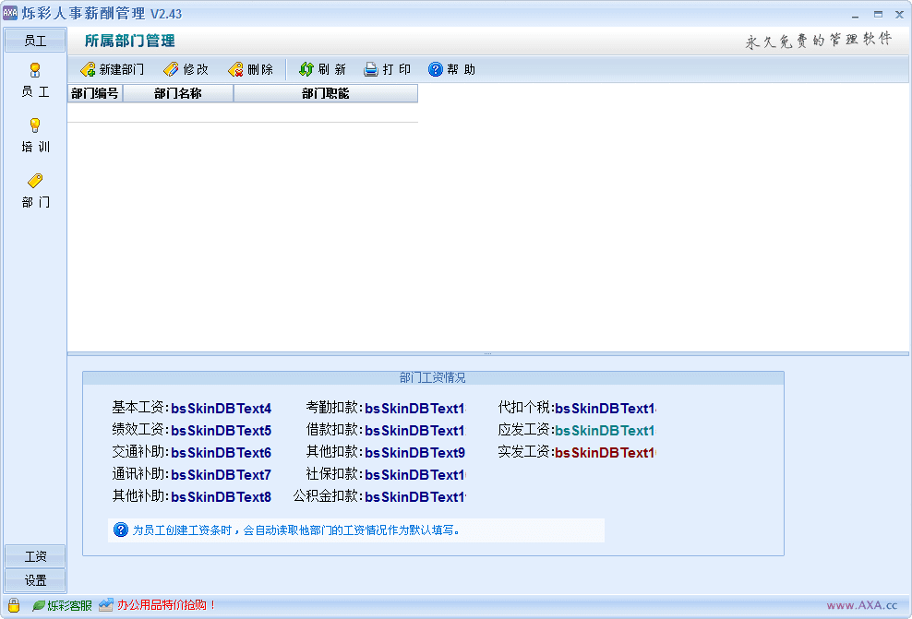Open 帮助 (help) from the toolbar
This screenshot has height=619, width=912.
tap(436, 69)
